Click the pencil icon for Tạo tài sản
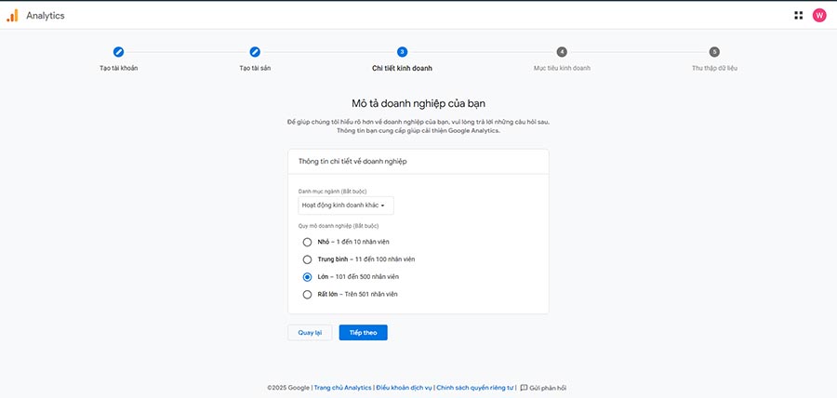The image size is (837, 398). pos(255,52)
